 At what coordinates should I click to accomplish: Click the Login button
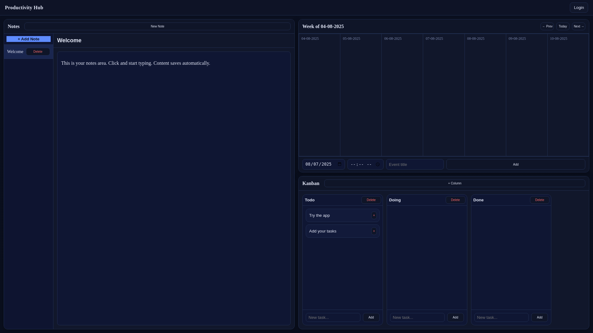[x=579, y=8]
